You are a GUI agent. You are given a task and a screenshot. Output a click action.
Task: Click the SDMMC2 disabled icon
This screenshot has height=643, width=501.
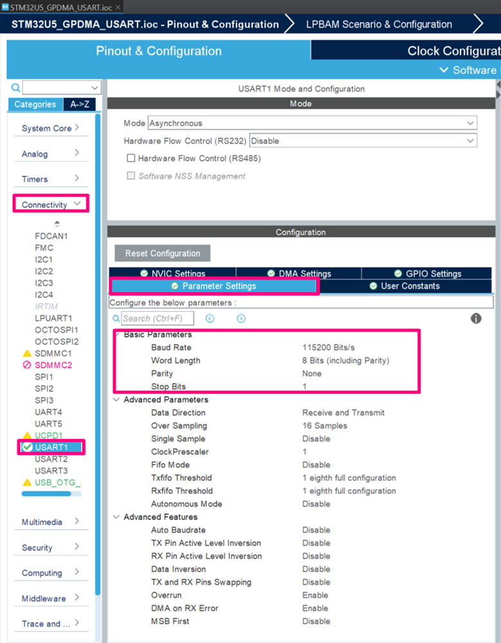coord(27,365)
